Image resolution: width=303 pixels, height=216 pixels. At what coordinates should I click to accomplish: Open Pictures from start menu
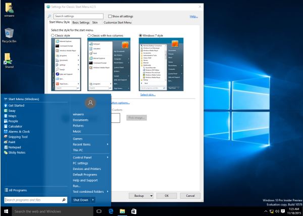(x=78, y=125)
